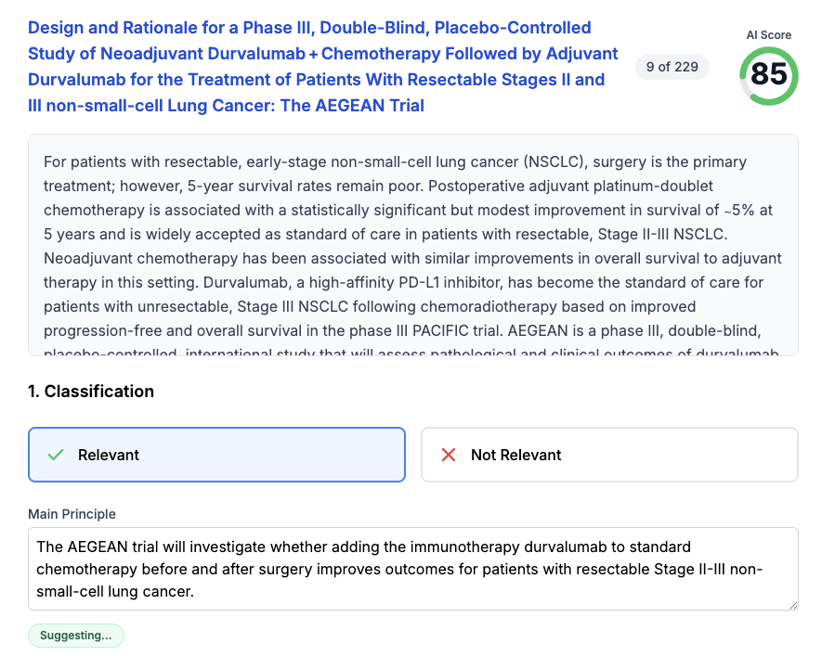Click the "Main Principle" field label

[x=72, y=514]
